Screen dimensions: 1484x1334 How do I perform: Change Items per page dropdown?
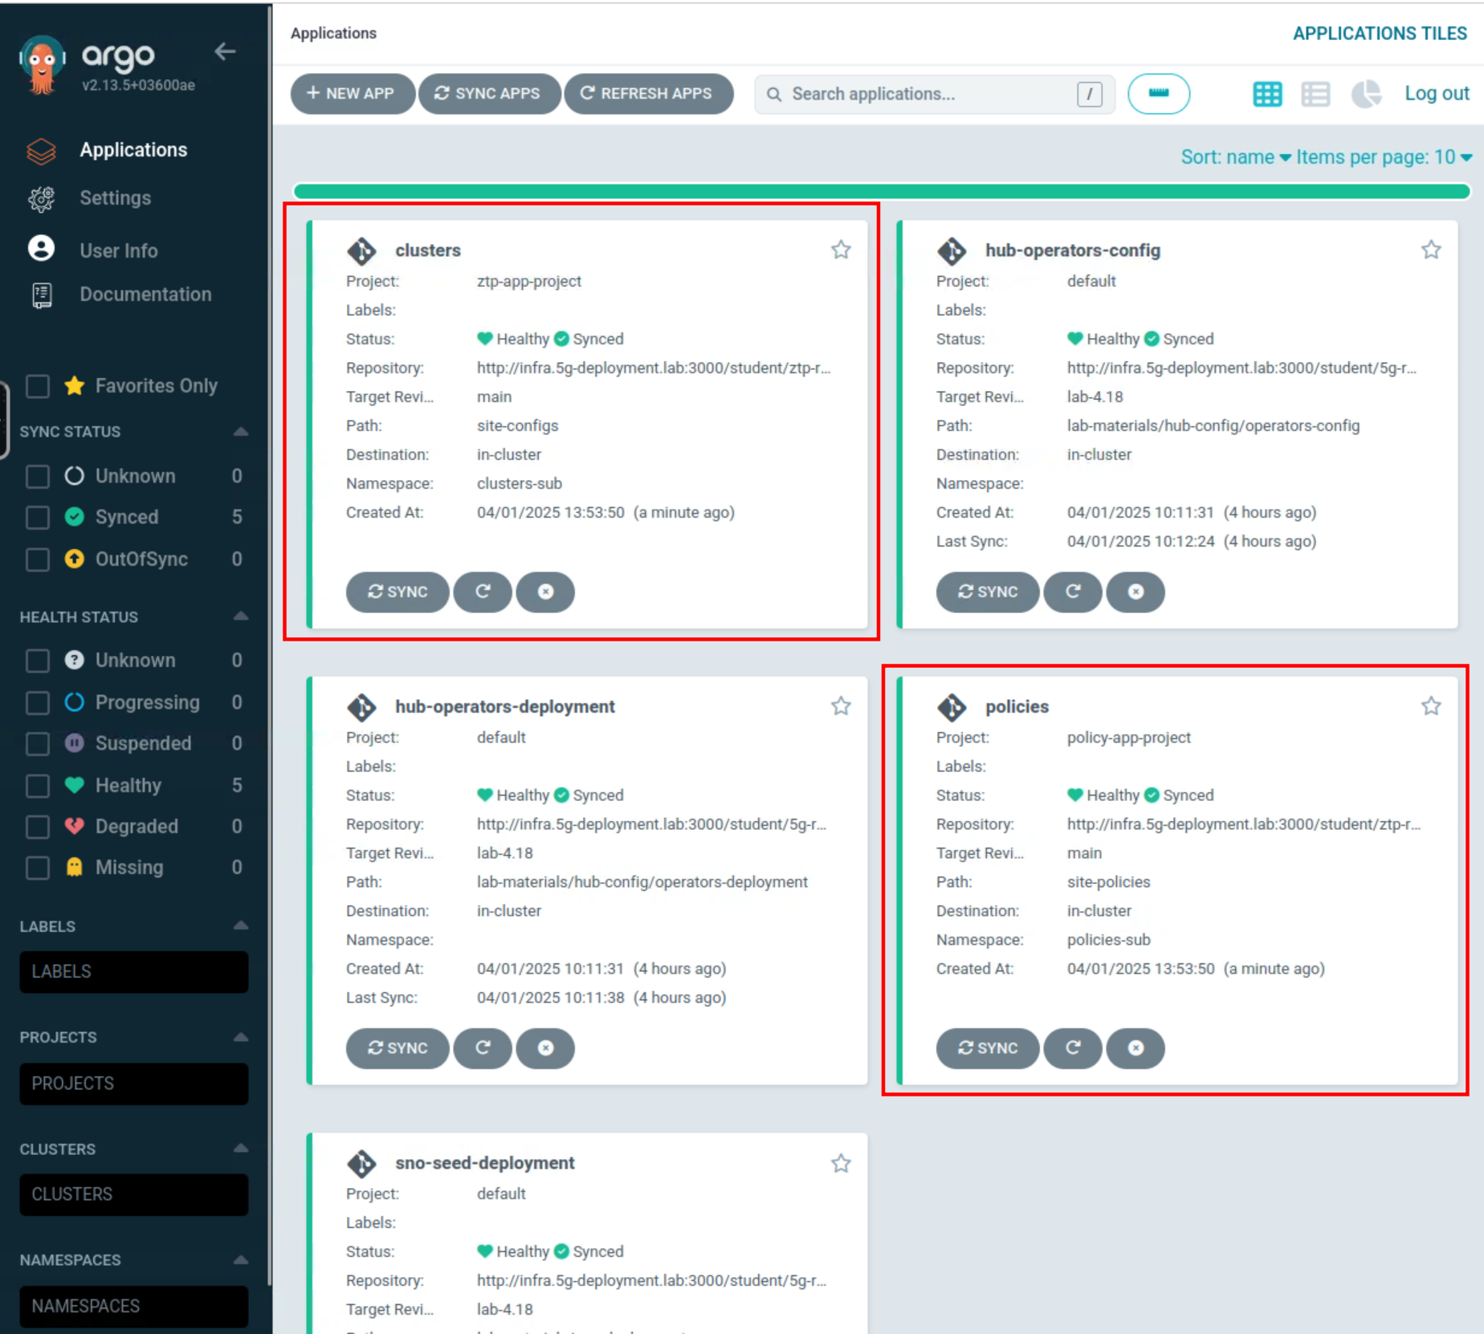(1383, 157)
